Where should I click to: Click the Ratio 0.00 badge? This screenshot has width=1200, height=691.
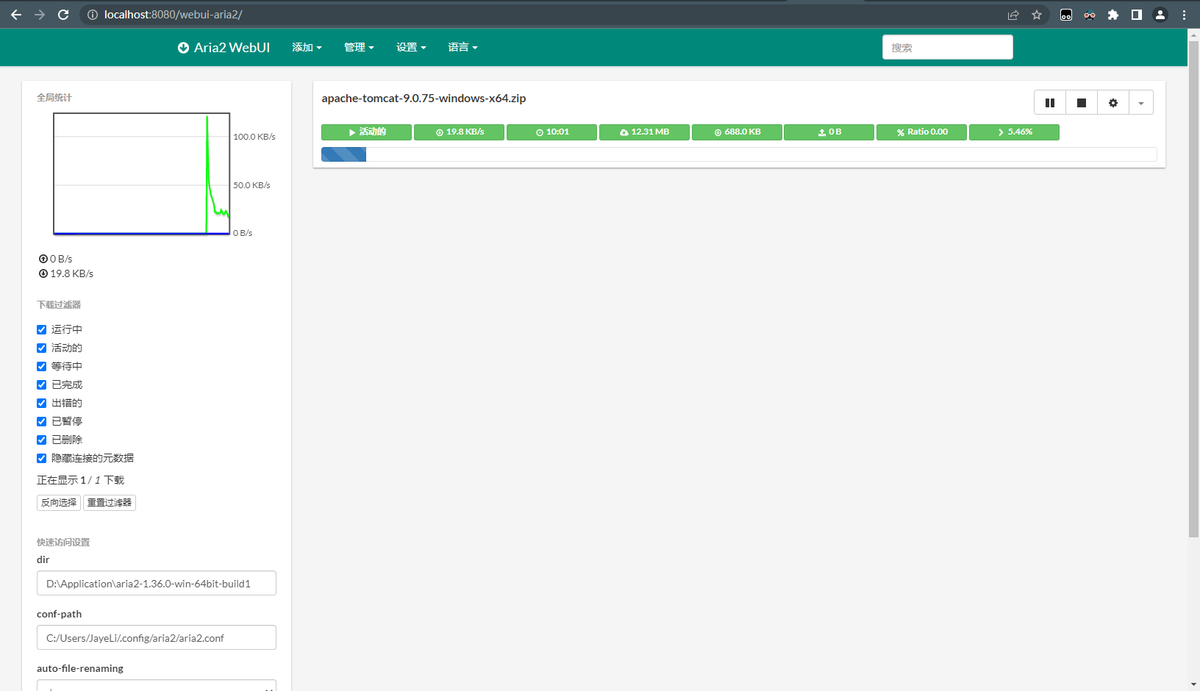[x=921, y=132]
